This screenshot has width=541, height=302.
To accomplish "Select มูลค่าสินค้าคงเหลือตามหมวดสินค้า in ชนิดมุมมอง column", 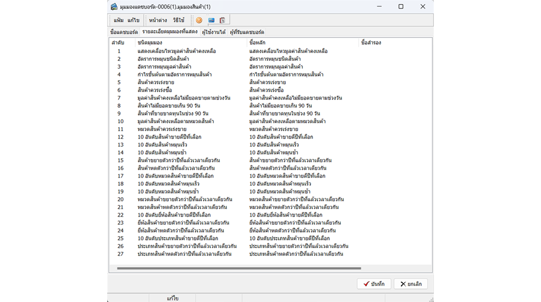I will pyautogui.click(x=176, y=121).
